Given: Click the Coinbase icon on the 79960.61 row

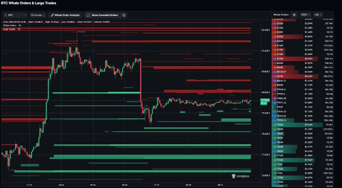Looking at the screenshot, I should pyautogui.click(x=275, y=90).
